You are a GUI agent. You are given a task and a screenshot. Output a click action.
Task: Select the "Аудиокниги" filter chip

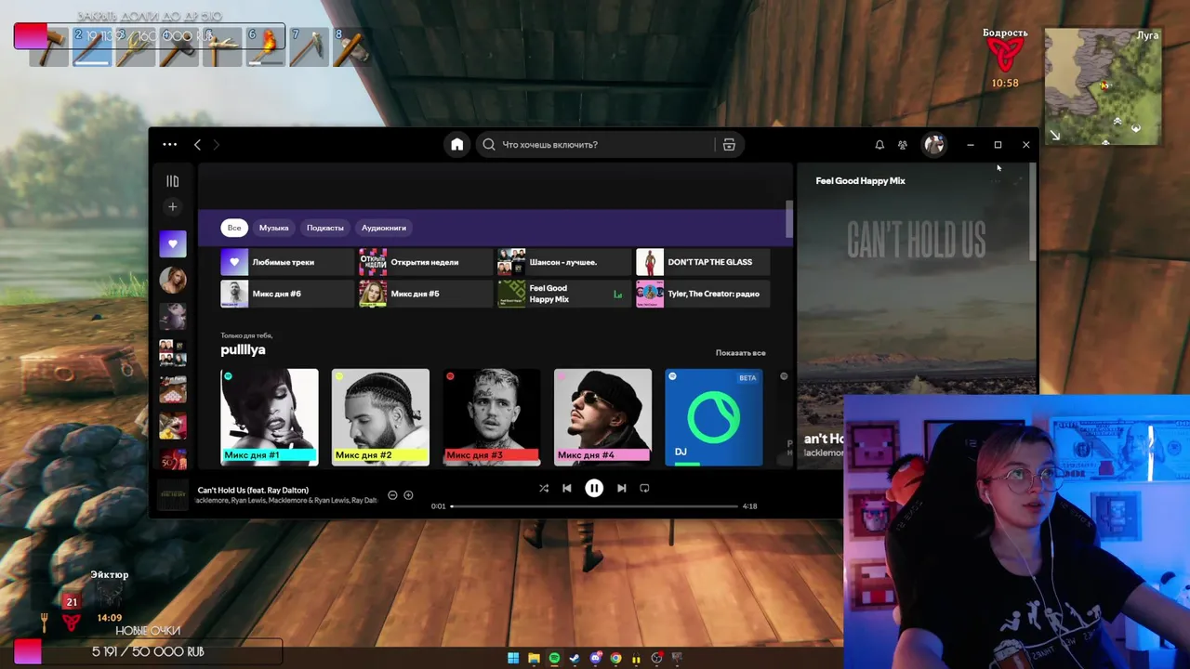pyautogui.click(x=384, y=228)
